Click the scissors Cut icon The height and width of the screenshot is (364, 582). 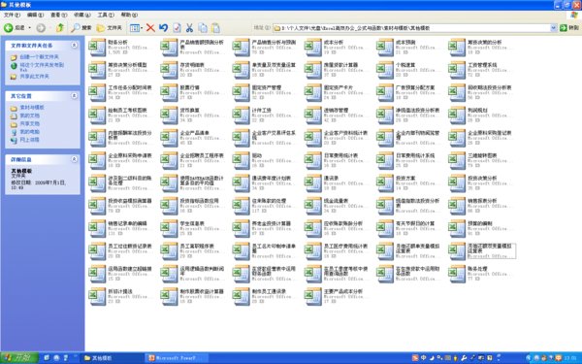pos(189,28)
